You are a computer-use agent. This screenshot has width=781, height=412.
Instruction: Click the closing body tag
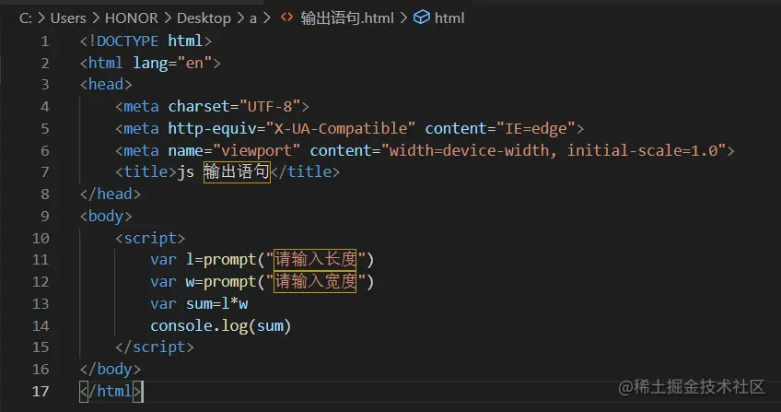111,370
